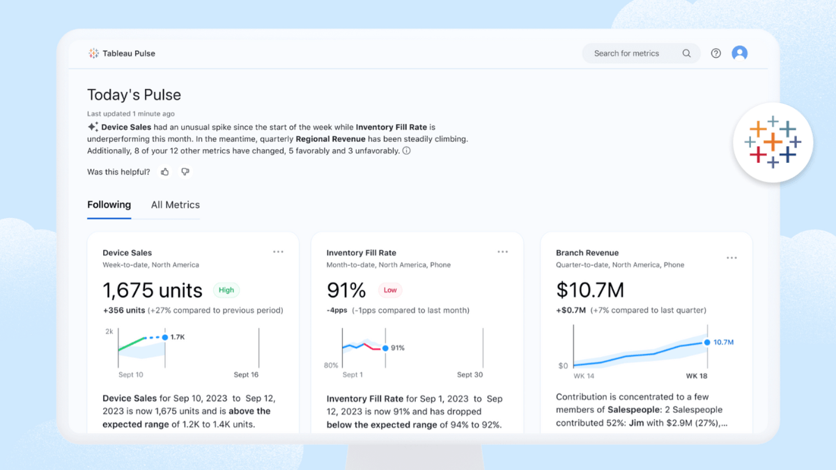The image size is (836, 470).
Task: Click the circular Tableau logo badge on the right
Action: click(x=773, y=142)
